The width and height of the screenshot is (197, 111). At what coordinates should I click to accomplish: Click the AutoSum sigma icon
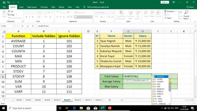pyautogui.click(x=165, y=11)
